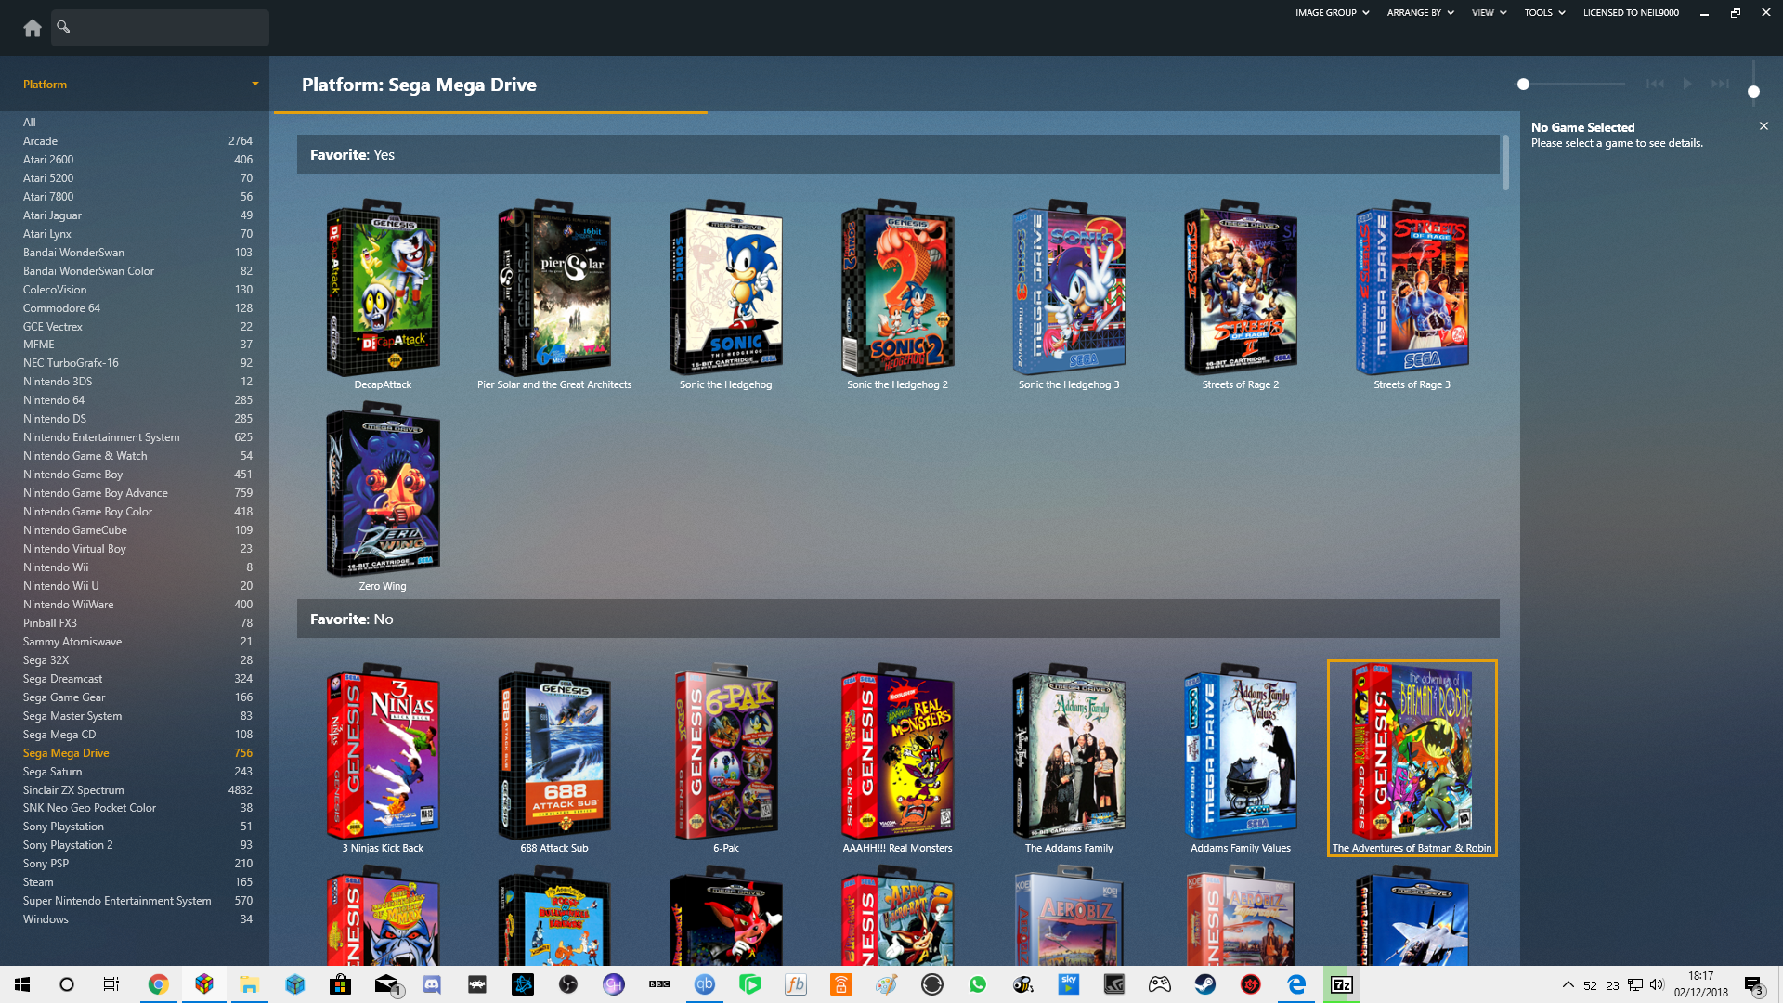
Task: Click the search magnifier icon
Action: (x=63, y=27)
